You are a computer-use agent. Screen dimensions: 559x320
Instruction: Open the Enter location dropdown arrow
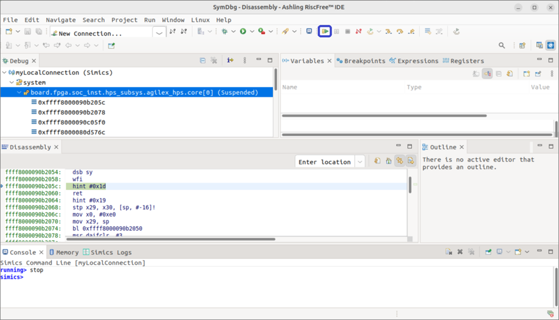pyautogui.click(x=360, y=162)
